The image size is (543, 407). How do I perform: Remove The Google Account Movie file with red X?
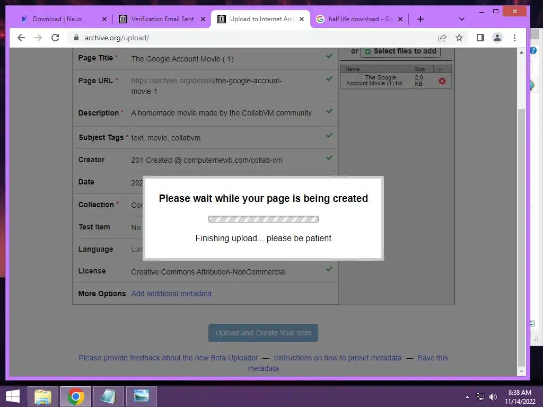(442, 81)
